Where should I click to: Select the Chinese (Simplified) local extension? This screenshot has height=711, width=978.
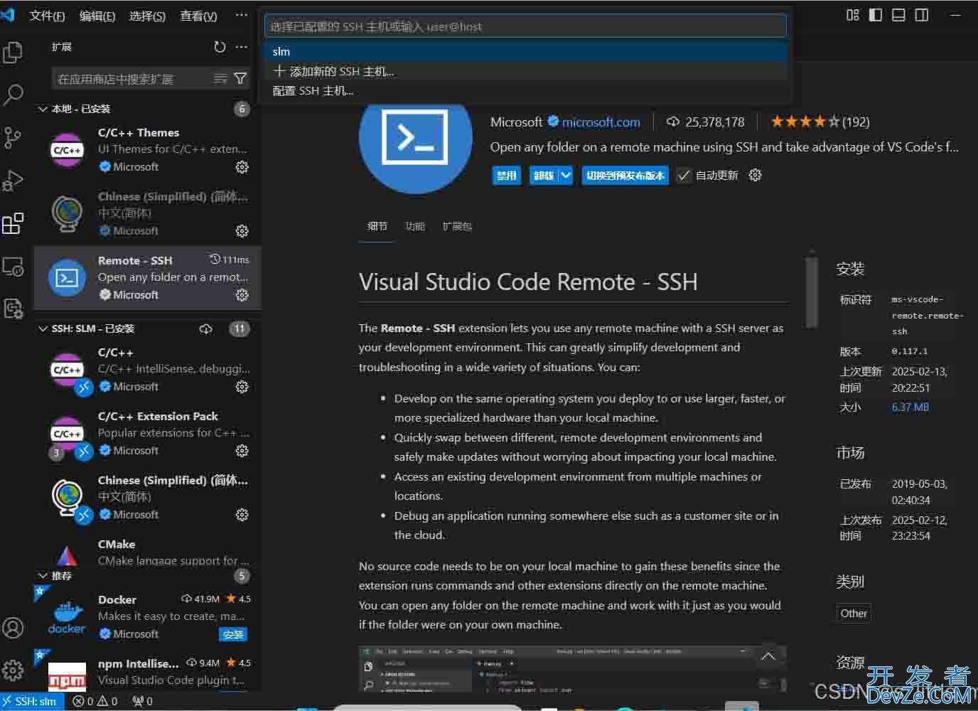(x=148, y=213)
